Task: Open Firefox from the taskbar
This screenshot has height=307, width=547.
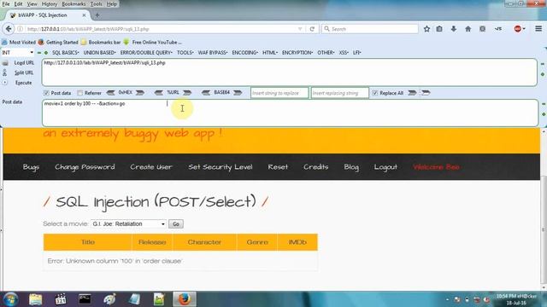Action: point(185,299)
